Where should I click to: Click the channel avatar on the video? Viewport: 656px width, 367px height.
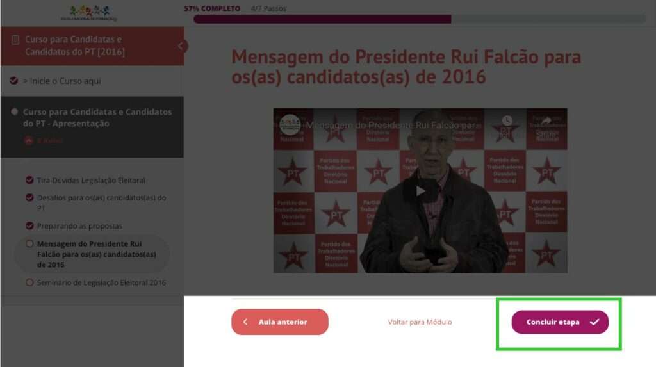point(290,125)
